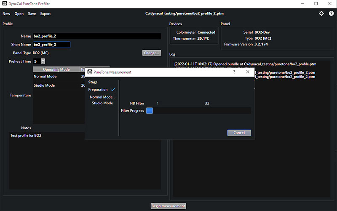Click the Save menu item
337x211 pixels.
click(32, 13)
